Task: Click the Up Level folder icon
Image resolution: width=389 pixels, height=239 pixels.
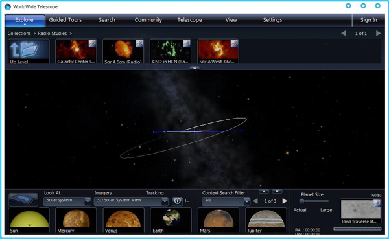Action: 29,52
